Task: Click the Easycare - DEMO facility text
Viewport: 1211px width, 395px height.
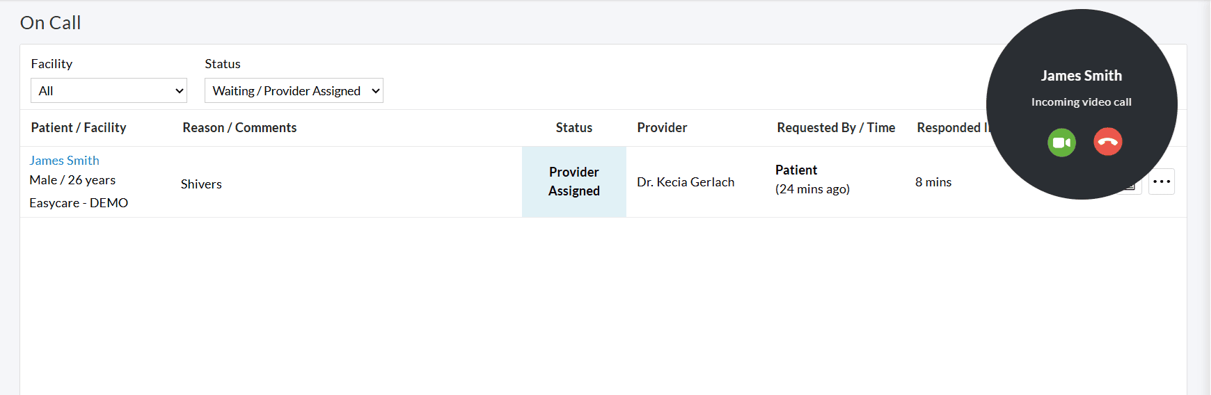Action: [79, 203]
